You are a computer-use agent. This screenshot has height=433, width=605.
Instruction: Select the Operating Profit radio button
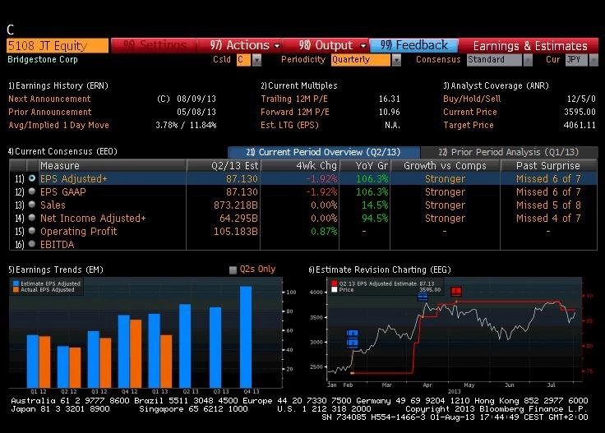tap(32, 231)
